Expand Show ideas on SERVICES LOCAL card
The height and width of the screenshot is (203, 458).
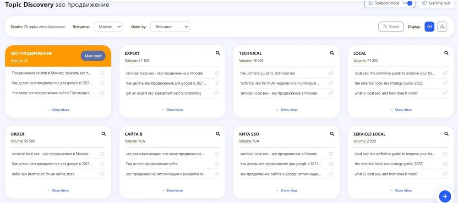click(x=401, y=191)
